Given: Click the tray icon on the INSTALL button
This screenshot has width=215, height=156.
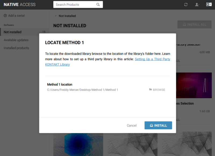Looking at the screenshot, I should click(151, 126).
